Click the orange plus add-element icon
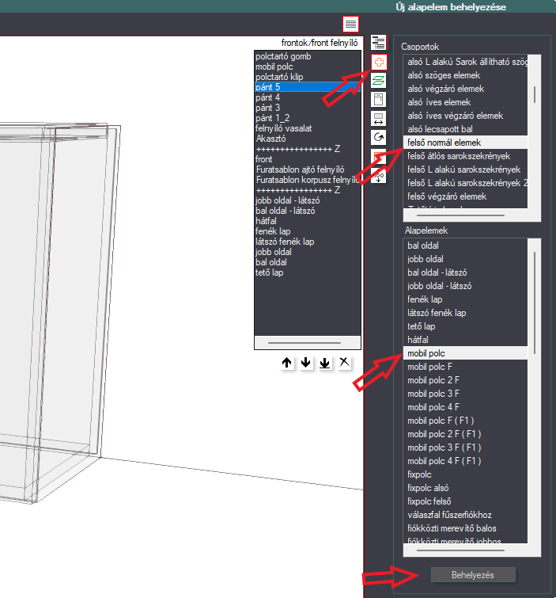Viewport: 556px width, 598px height. [379, 62]
